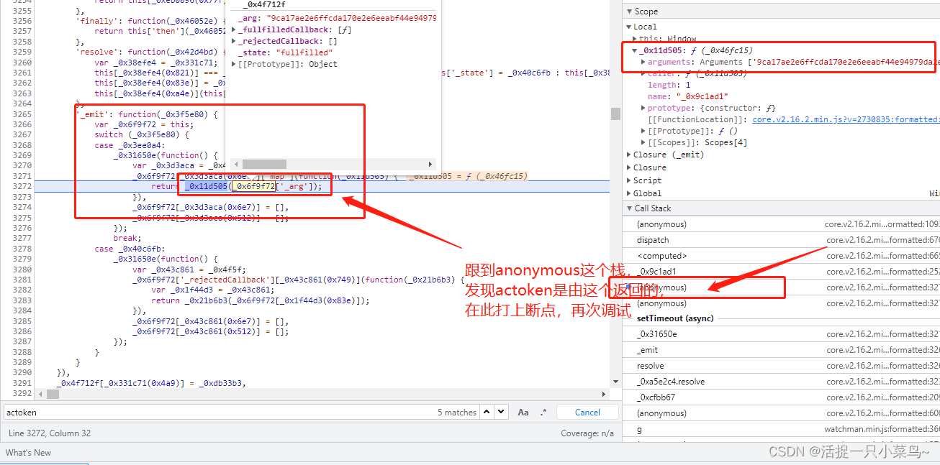940x465 pixels.
Task: Cancel the actoken search
Action: pyautogui.click(x=587, y=412)
